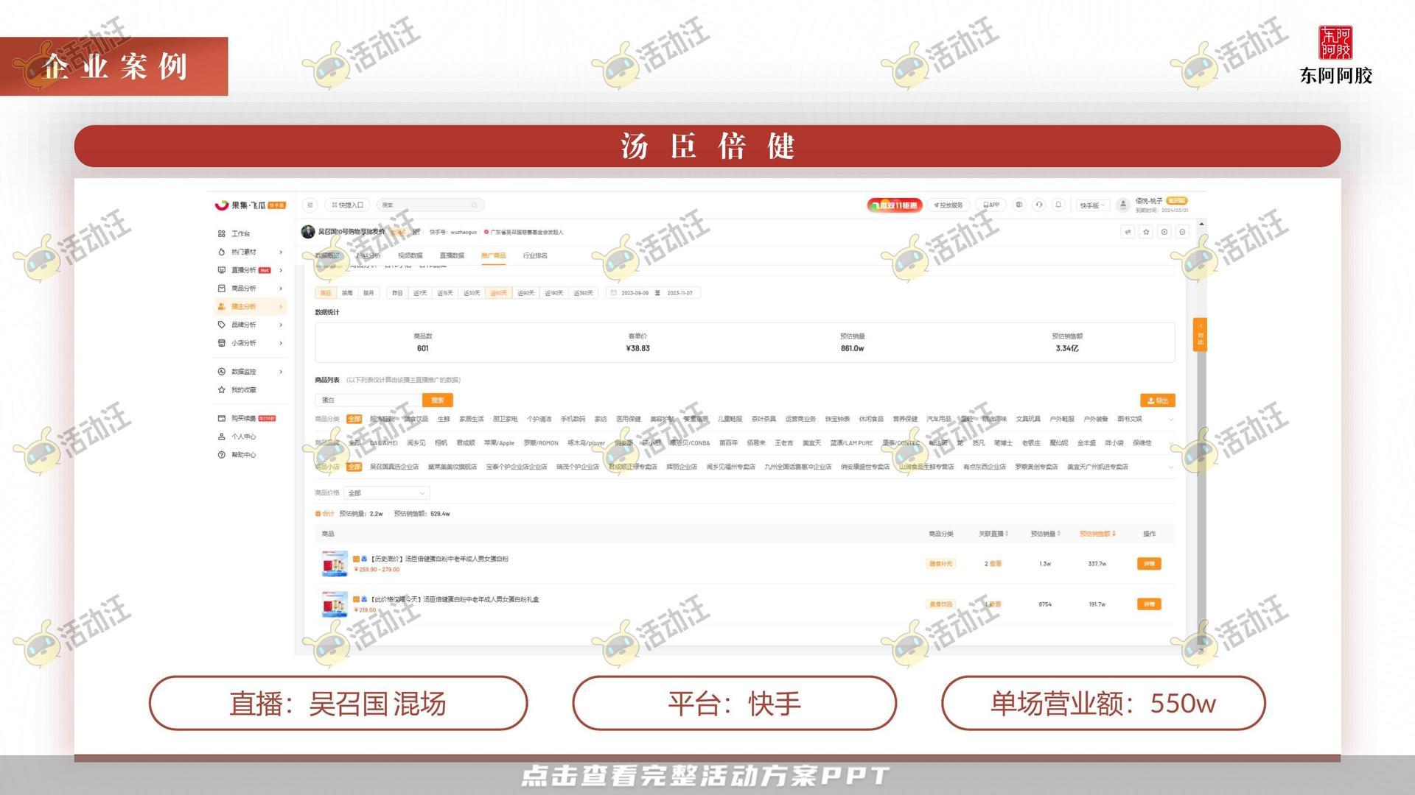Click the 购买续费 card icon

(x=221, y=418)
